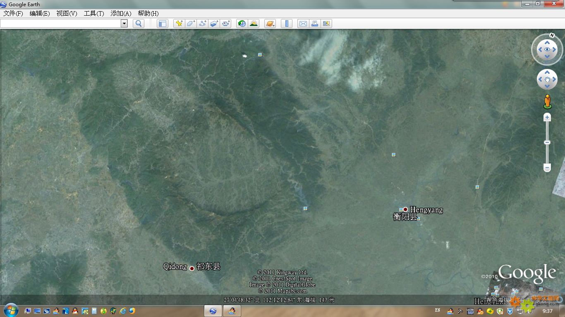Click into the search input field

coord(60,24)
